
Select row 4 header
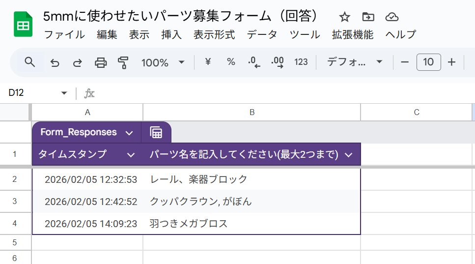15,223
